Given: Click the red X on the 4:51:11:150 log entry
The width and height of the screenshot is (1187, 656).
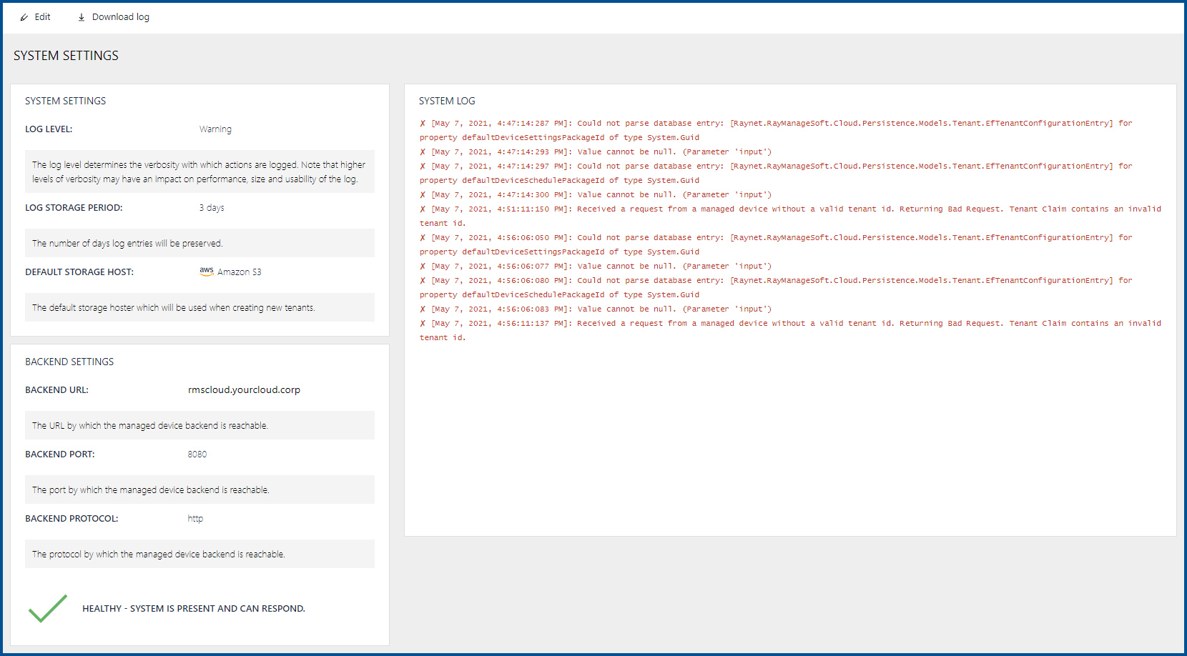Looking at the screenshot, I should [x=423, y=209].
